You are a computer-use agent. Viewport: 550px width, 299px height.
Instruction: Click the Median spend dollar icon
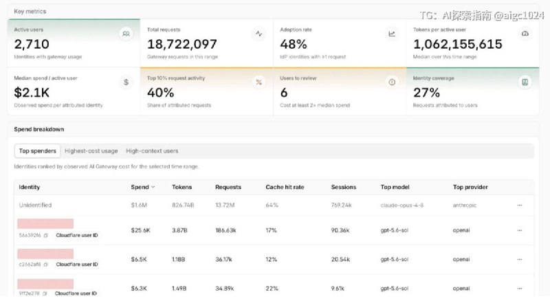[x=126, y=82]
